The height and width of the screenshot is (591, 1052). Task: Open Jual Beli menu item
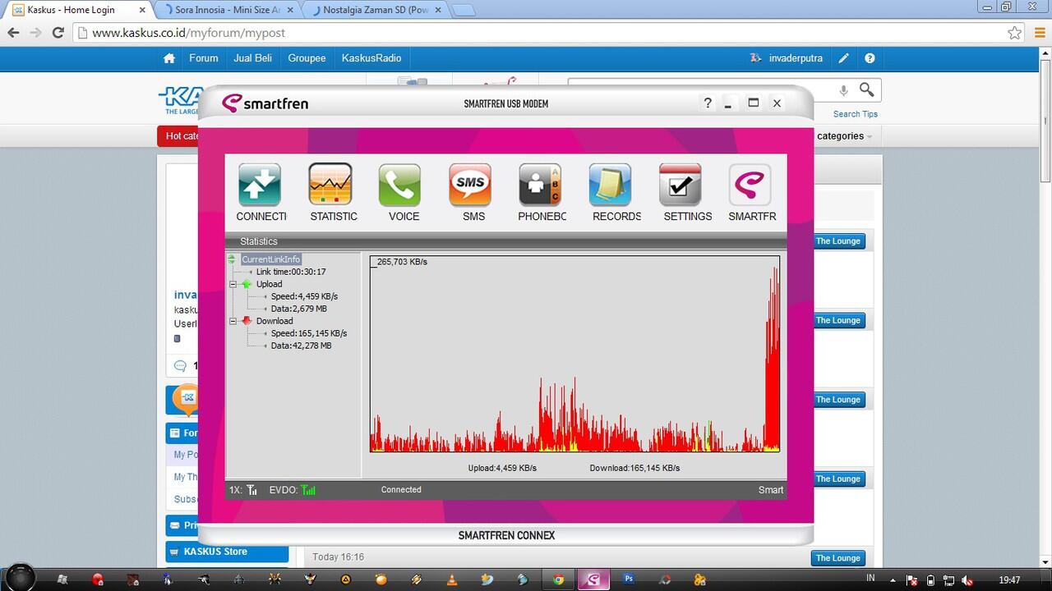coord(253,58)
